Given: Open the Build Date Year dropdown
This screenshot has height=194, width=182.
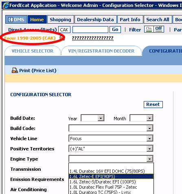Looking at the screenshot, I should tap(101, 118).
